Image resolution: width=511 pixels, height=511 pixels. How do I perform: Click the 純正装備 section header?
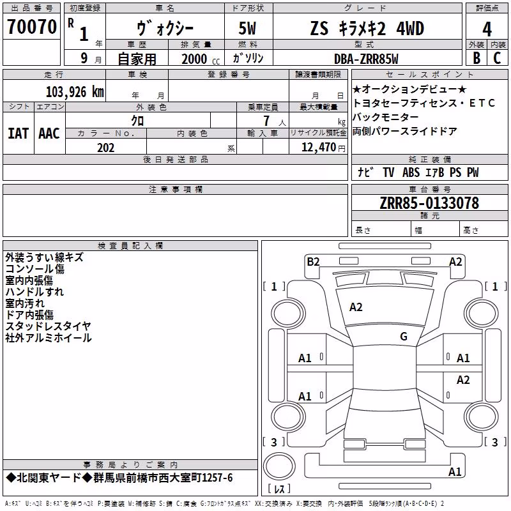click(429, 159)
